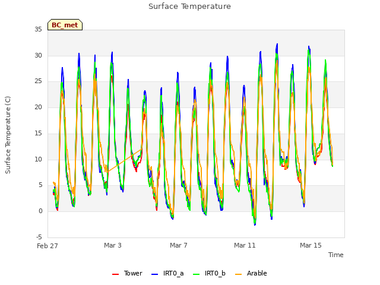The width and height of the screenshot is (380, 285).
Task: Click the 25 y-axis tick label
Action: pos(38,81)
